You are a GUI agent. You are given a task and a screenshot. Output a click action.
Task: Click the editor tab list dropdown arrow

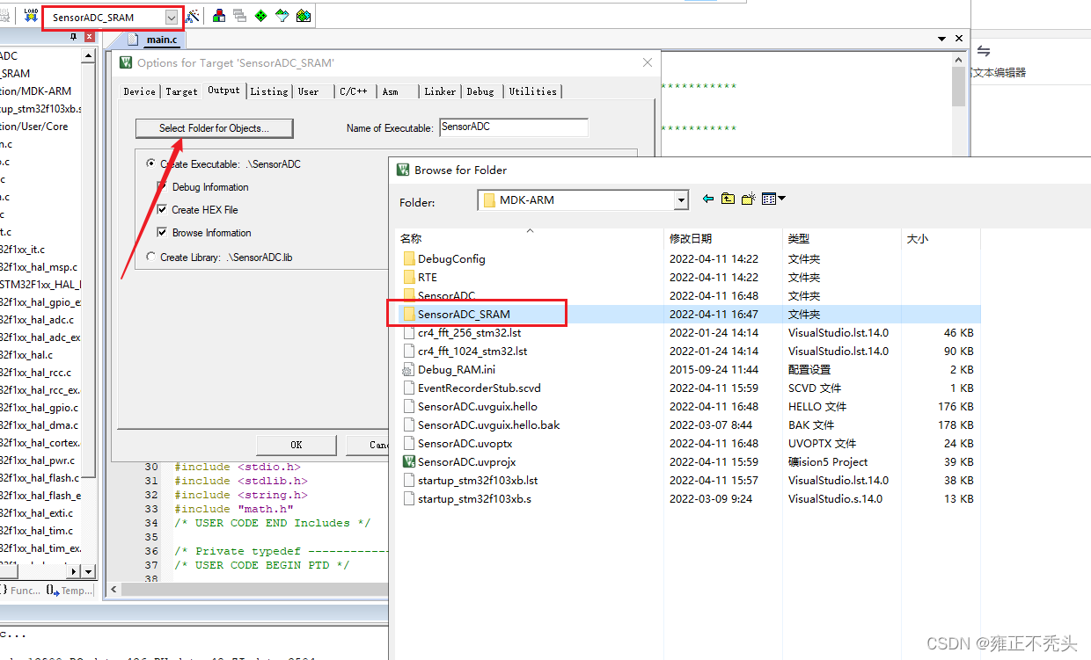pyautogui.click(x=941, y=39)
